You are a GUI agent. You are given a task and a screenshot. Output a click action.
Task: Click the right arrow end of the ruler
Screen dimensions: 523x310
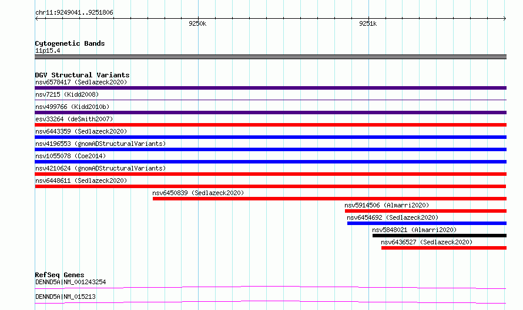tap(505, 18)
